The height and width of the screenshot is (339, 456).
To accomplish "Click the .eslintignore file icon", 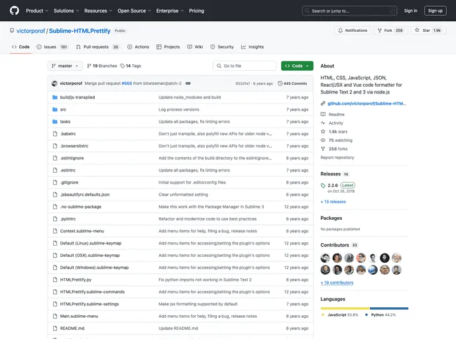I will point(55,158).
